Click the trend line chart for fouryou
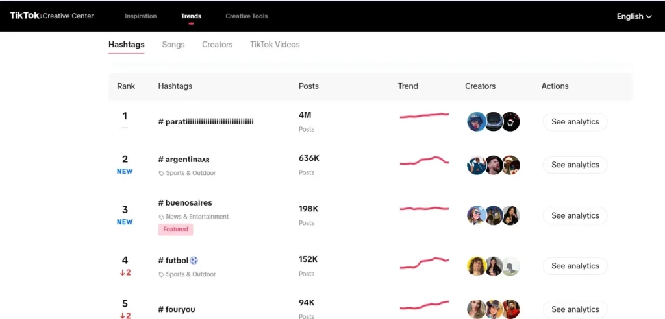665x319 pixels. 424,305
